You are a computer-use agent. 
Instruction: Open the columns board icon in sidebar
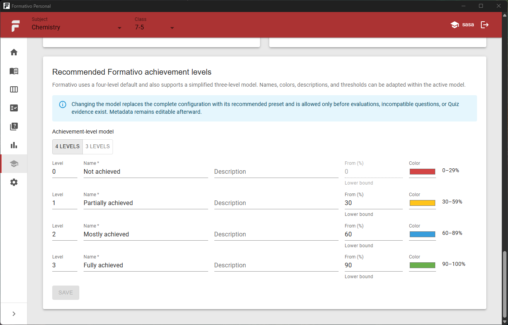pos(14,89)
